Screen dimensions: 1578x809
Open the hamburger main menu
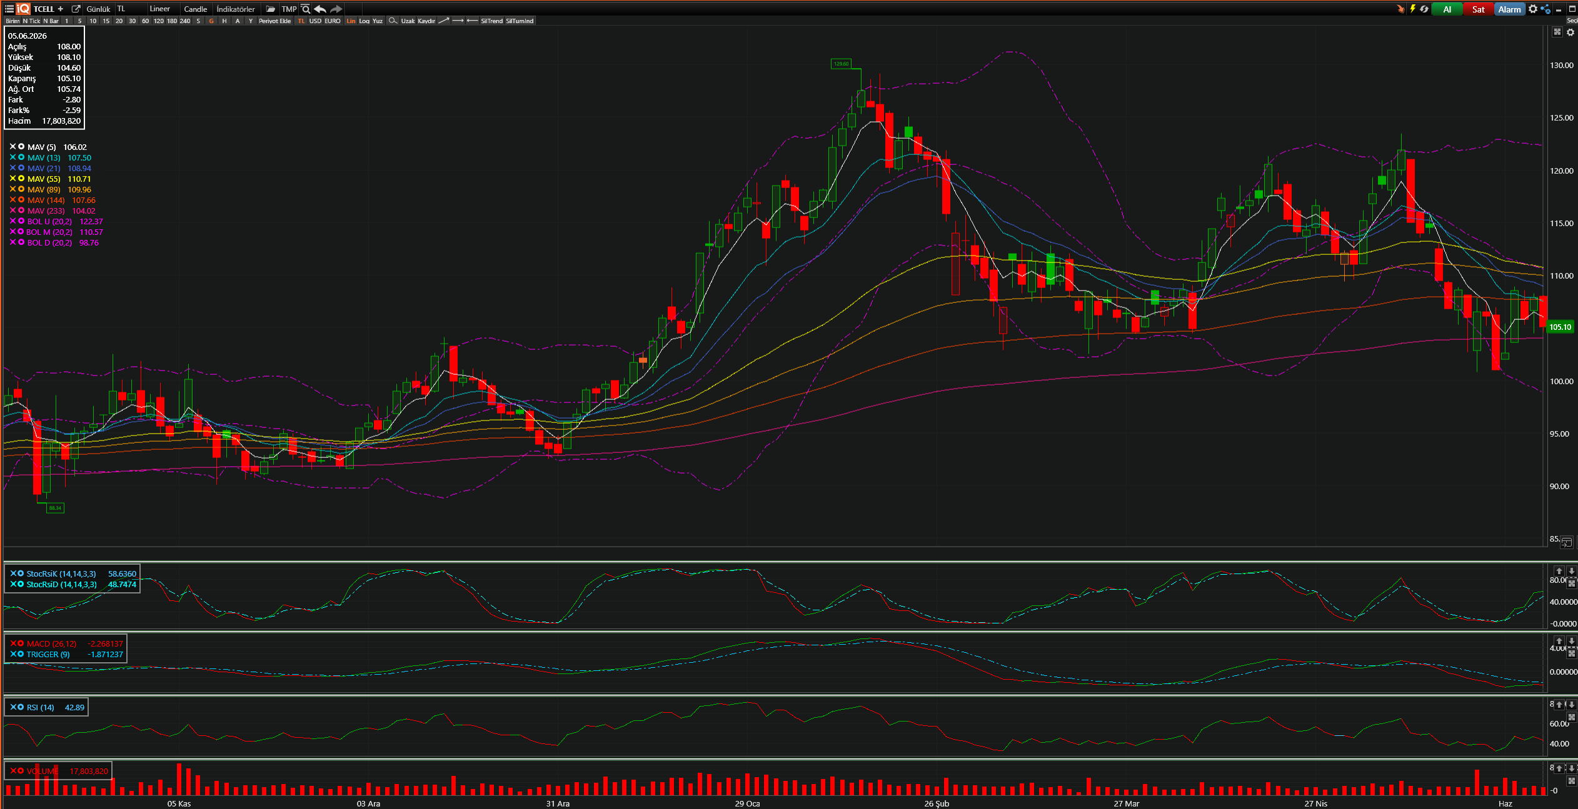tap(9, 9)
